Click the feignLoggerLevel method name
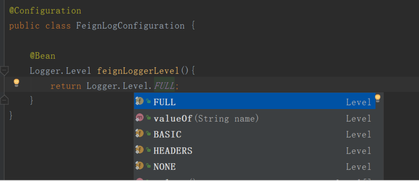Screen dimensions: 419x181 pos(138,71)
